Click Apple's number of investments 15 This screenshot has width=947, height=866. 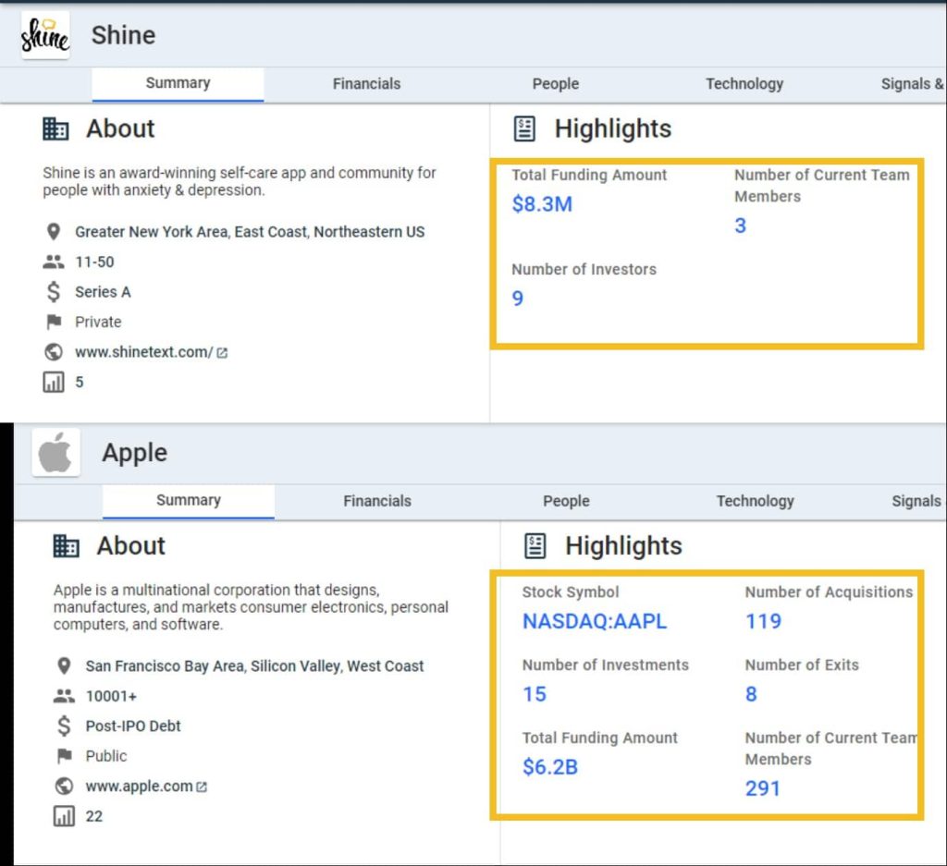click(x=535, y=694)
